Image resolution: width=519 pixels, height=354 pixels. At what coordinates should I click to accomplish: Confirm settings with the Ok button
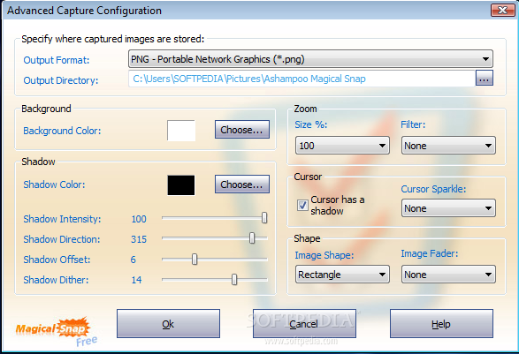pos(168,324)
